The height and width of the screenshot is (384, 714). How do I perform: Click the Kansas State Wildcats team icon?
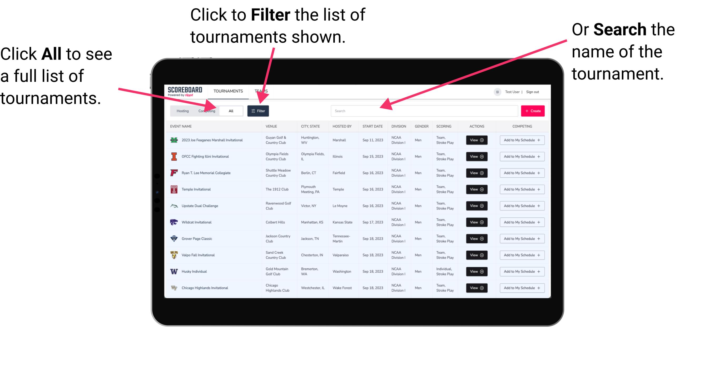coord(174,222)
